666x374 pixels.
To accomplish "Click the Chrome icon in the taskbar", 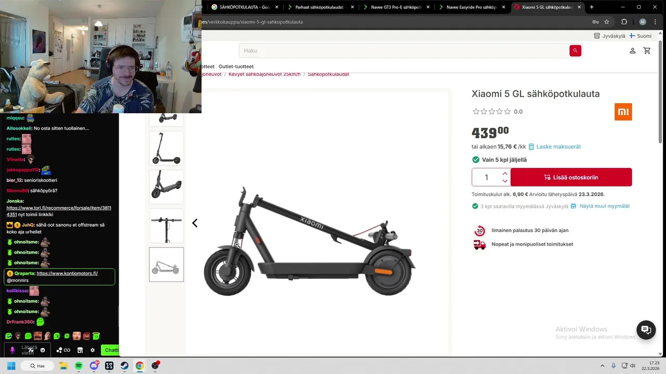I will click(139, 366).
